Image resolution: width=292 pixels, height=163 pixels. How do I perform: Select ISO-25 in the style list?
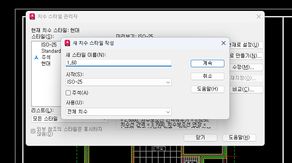[49, 45]
